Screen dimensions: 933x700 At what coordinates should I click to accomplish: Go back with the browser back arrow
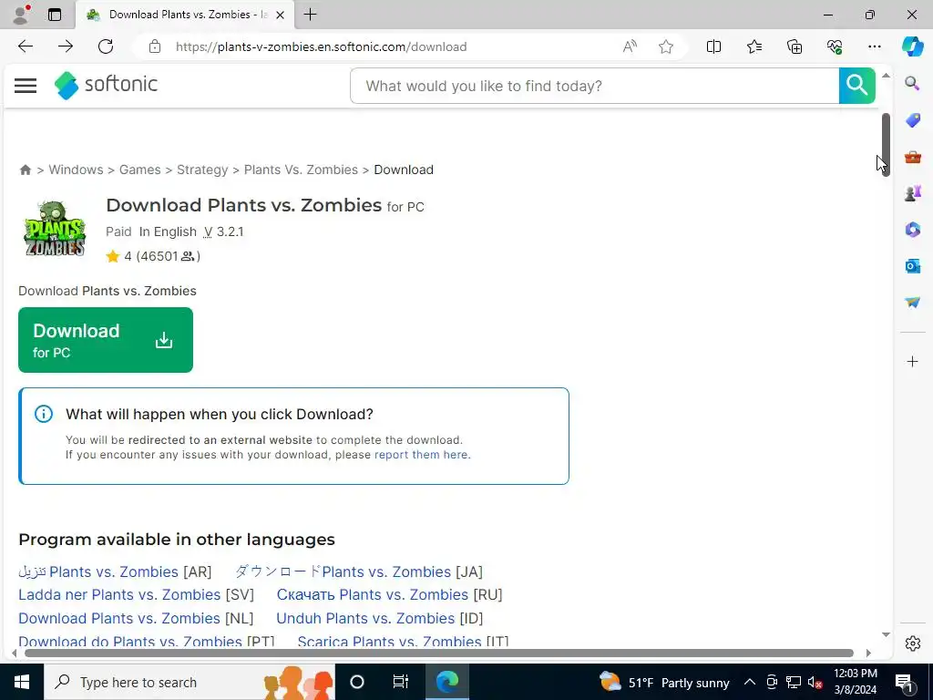25,46
